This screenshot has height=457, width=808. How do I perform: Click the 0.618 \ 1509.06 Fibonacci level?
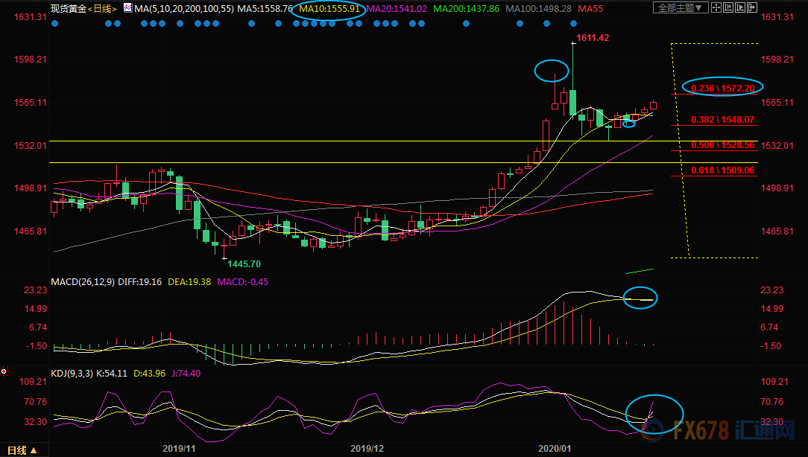coord(722,170)
